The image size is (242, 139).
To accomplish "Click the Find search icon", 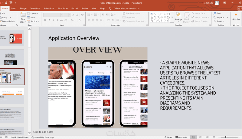I will 215,13.
